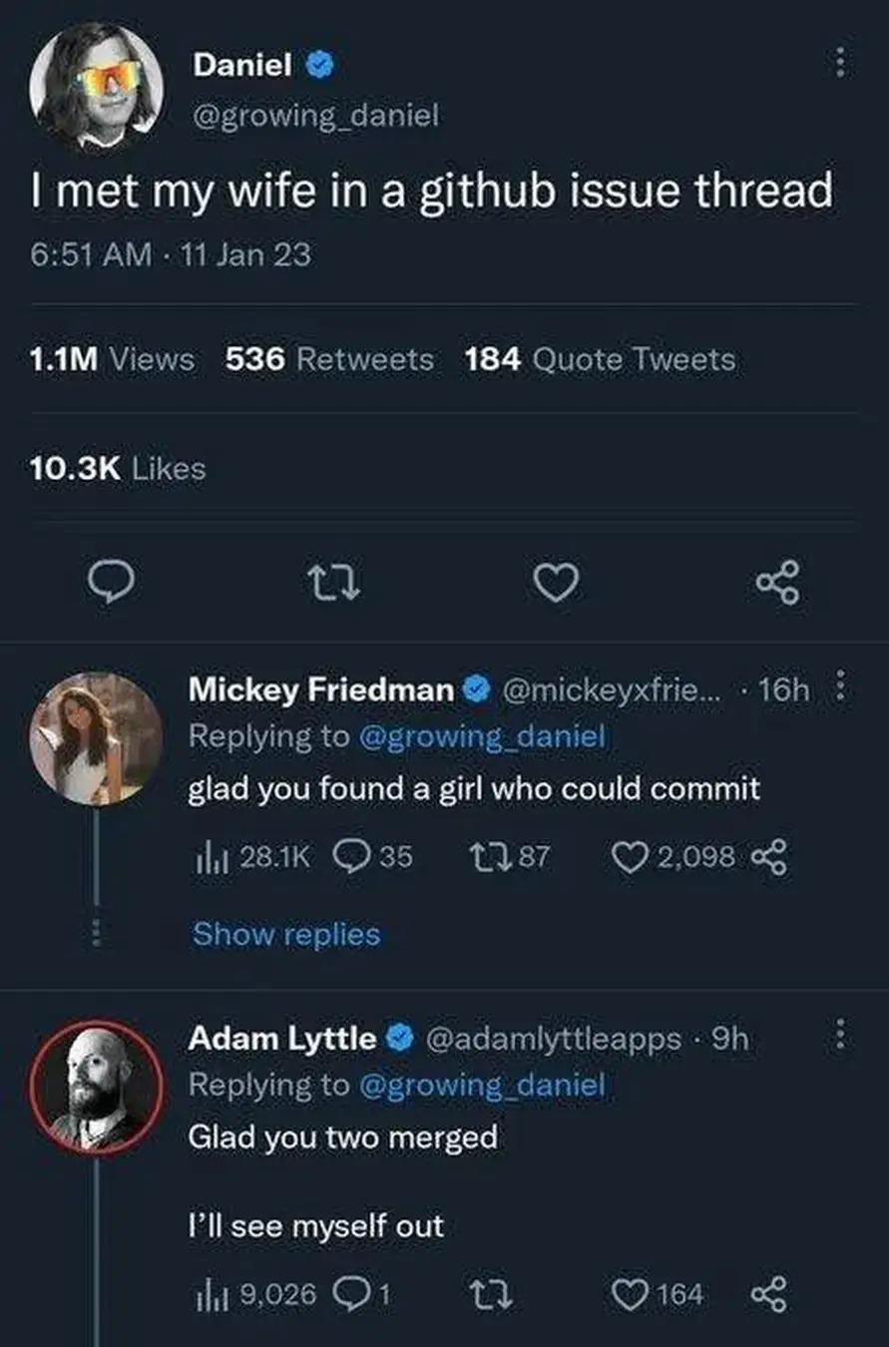Open the 536 Retweets list
The height and width of the screenshot is (1347, 889).
(329, 359)
